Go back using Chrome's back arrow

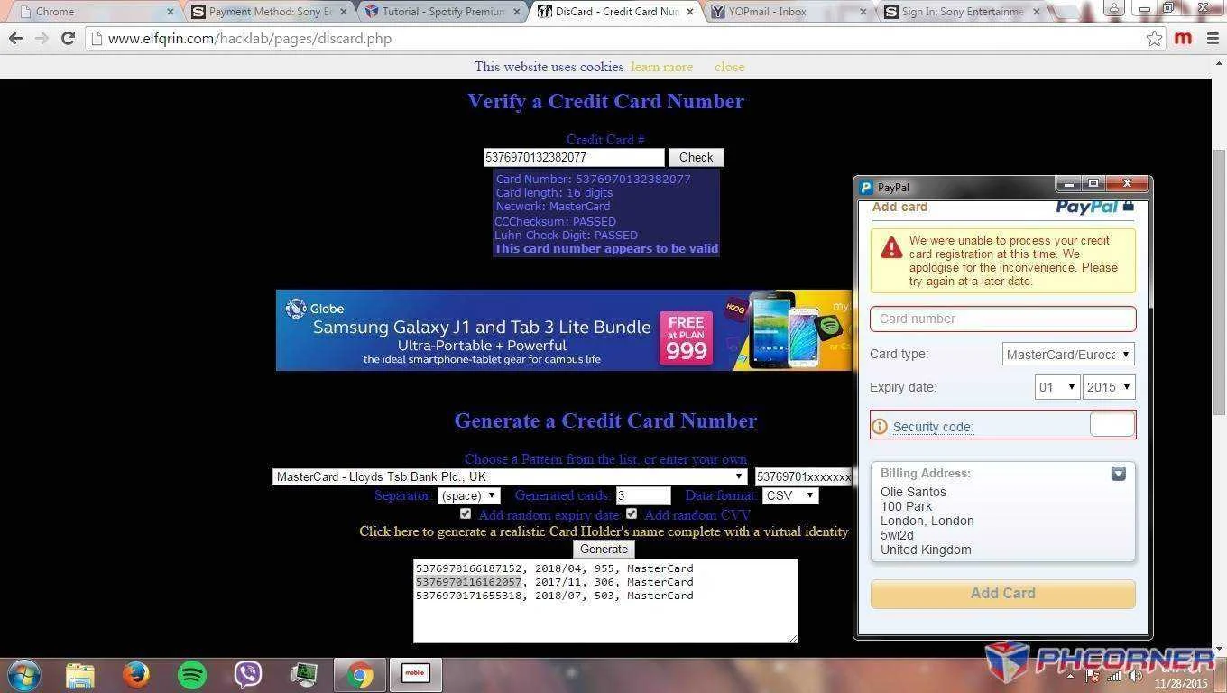coord(15,39)
